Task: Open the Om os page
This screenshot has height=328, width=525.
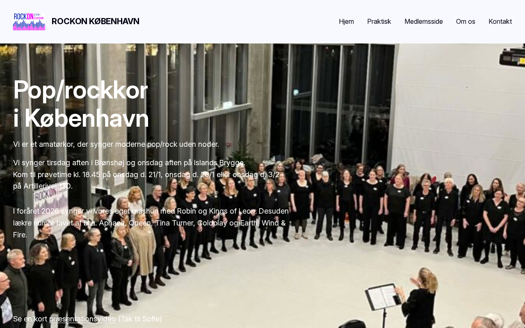Action: 466,21
